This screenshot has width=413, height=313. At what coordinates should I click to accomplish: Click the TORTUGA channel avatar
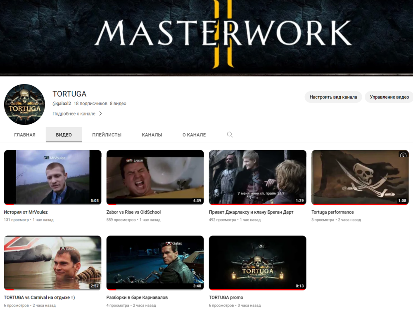24,105
